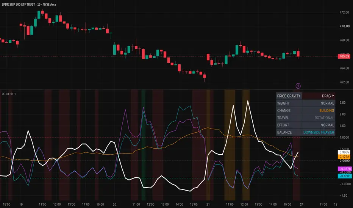Select the red 765.69 current price label
The width and height of the screenshot is (353, 208).
(x=344, y=56)
